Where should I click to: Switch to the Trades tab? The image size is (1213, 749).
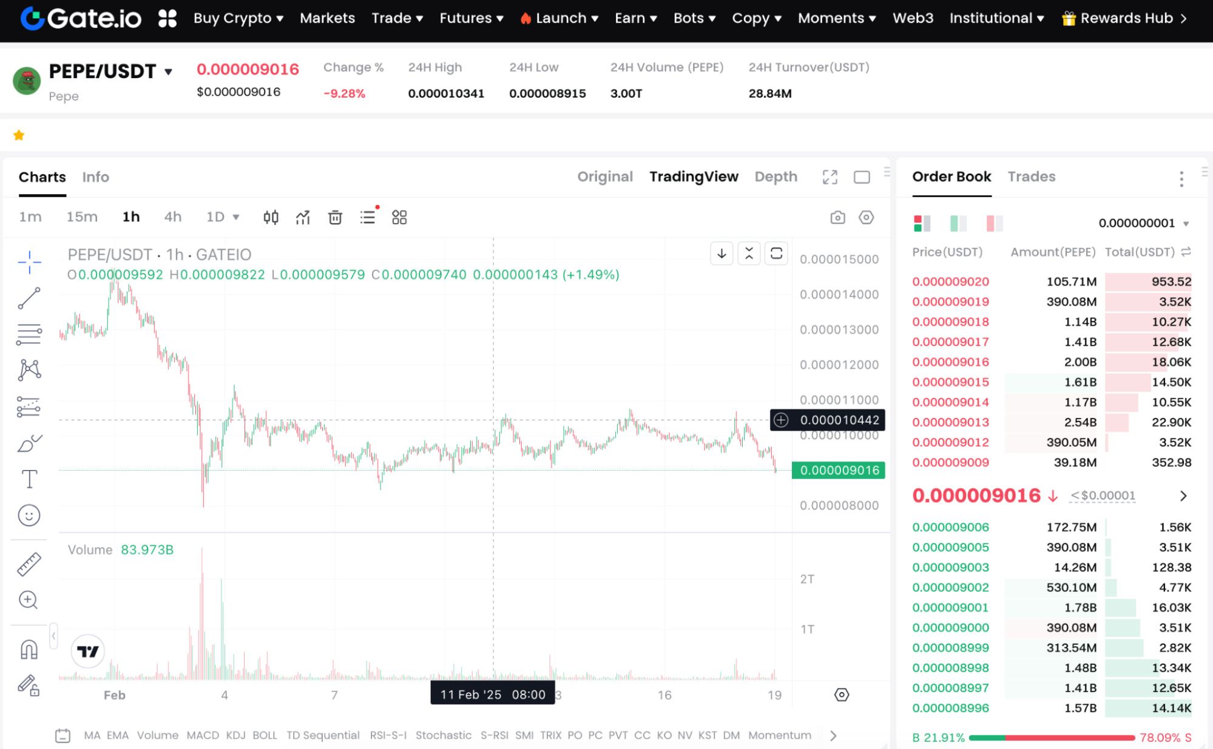1031,177
